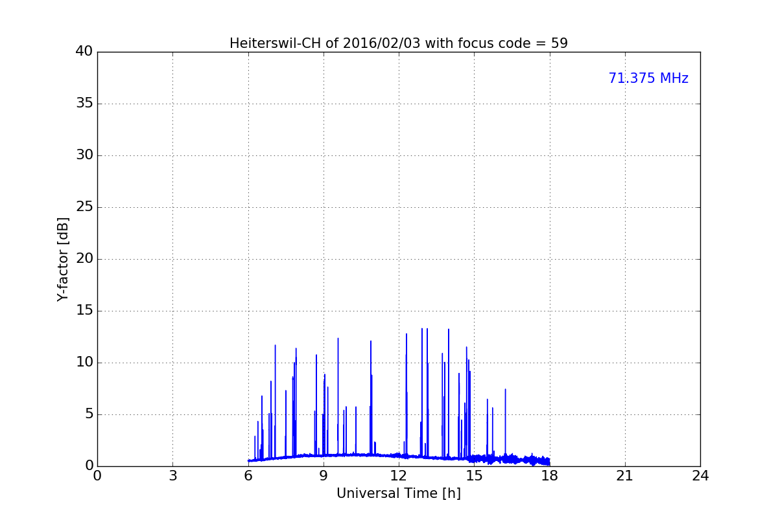Click the Y-factor [dB] axis label
The width and height of the screenshot is (778, 518).
[63, 259]
